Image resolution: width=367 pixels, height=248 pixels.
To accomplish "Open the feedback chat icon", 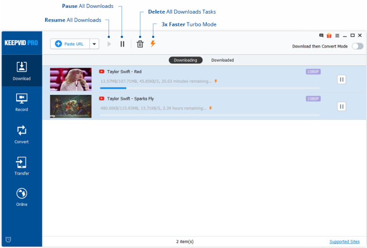I will pos(321,36).
